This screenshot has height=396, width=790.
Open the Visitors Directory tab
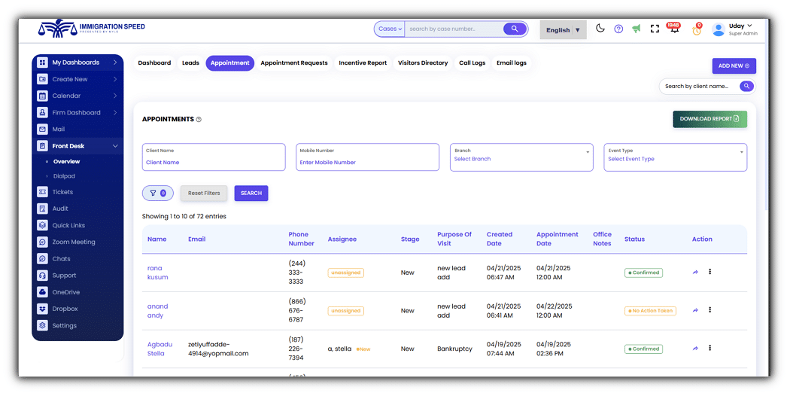[423, 63]
